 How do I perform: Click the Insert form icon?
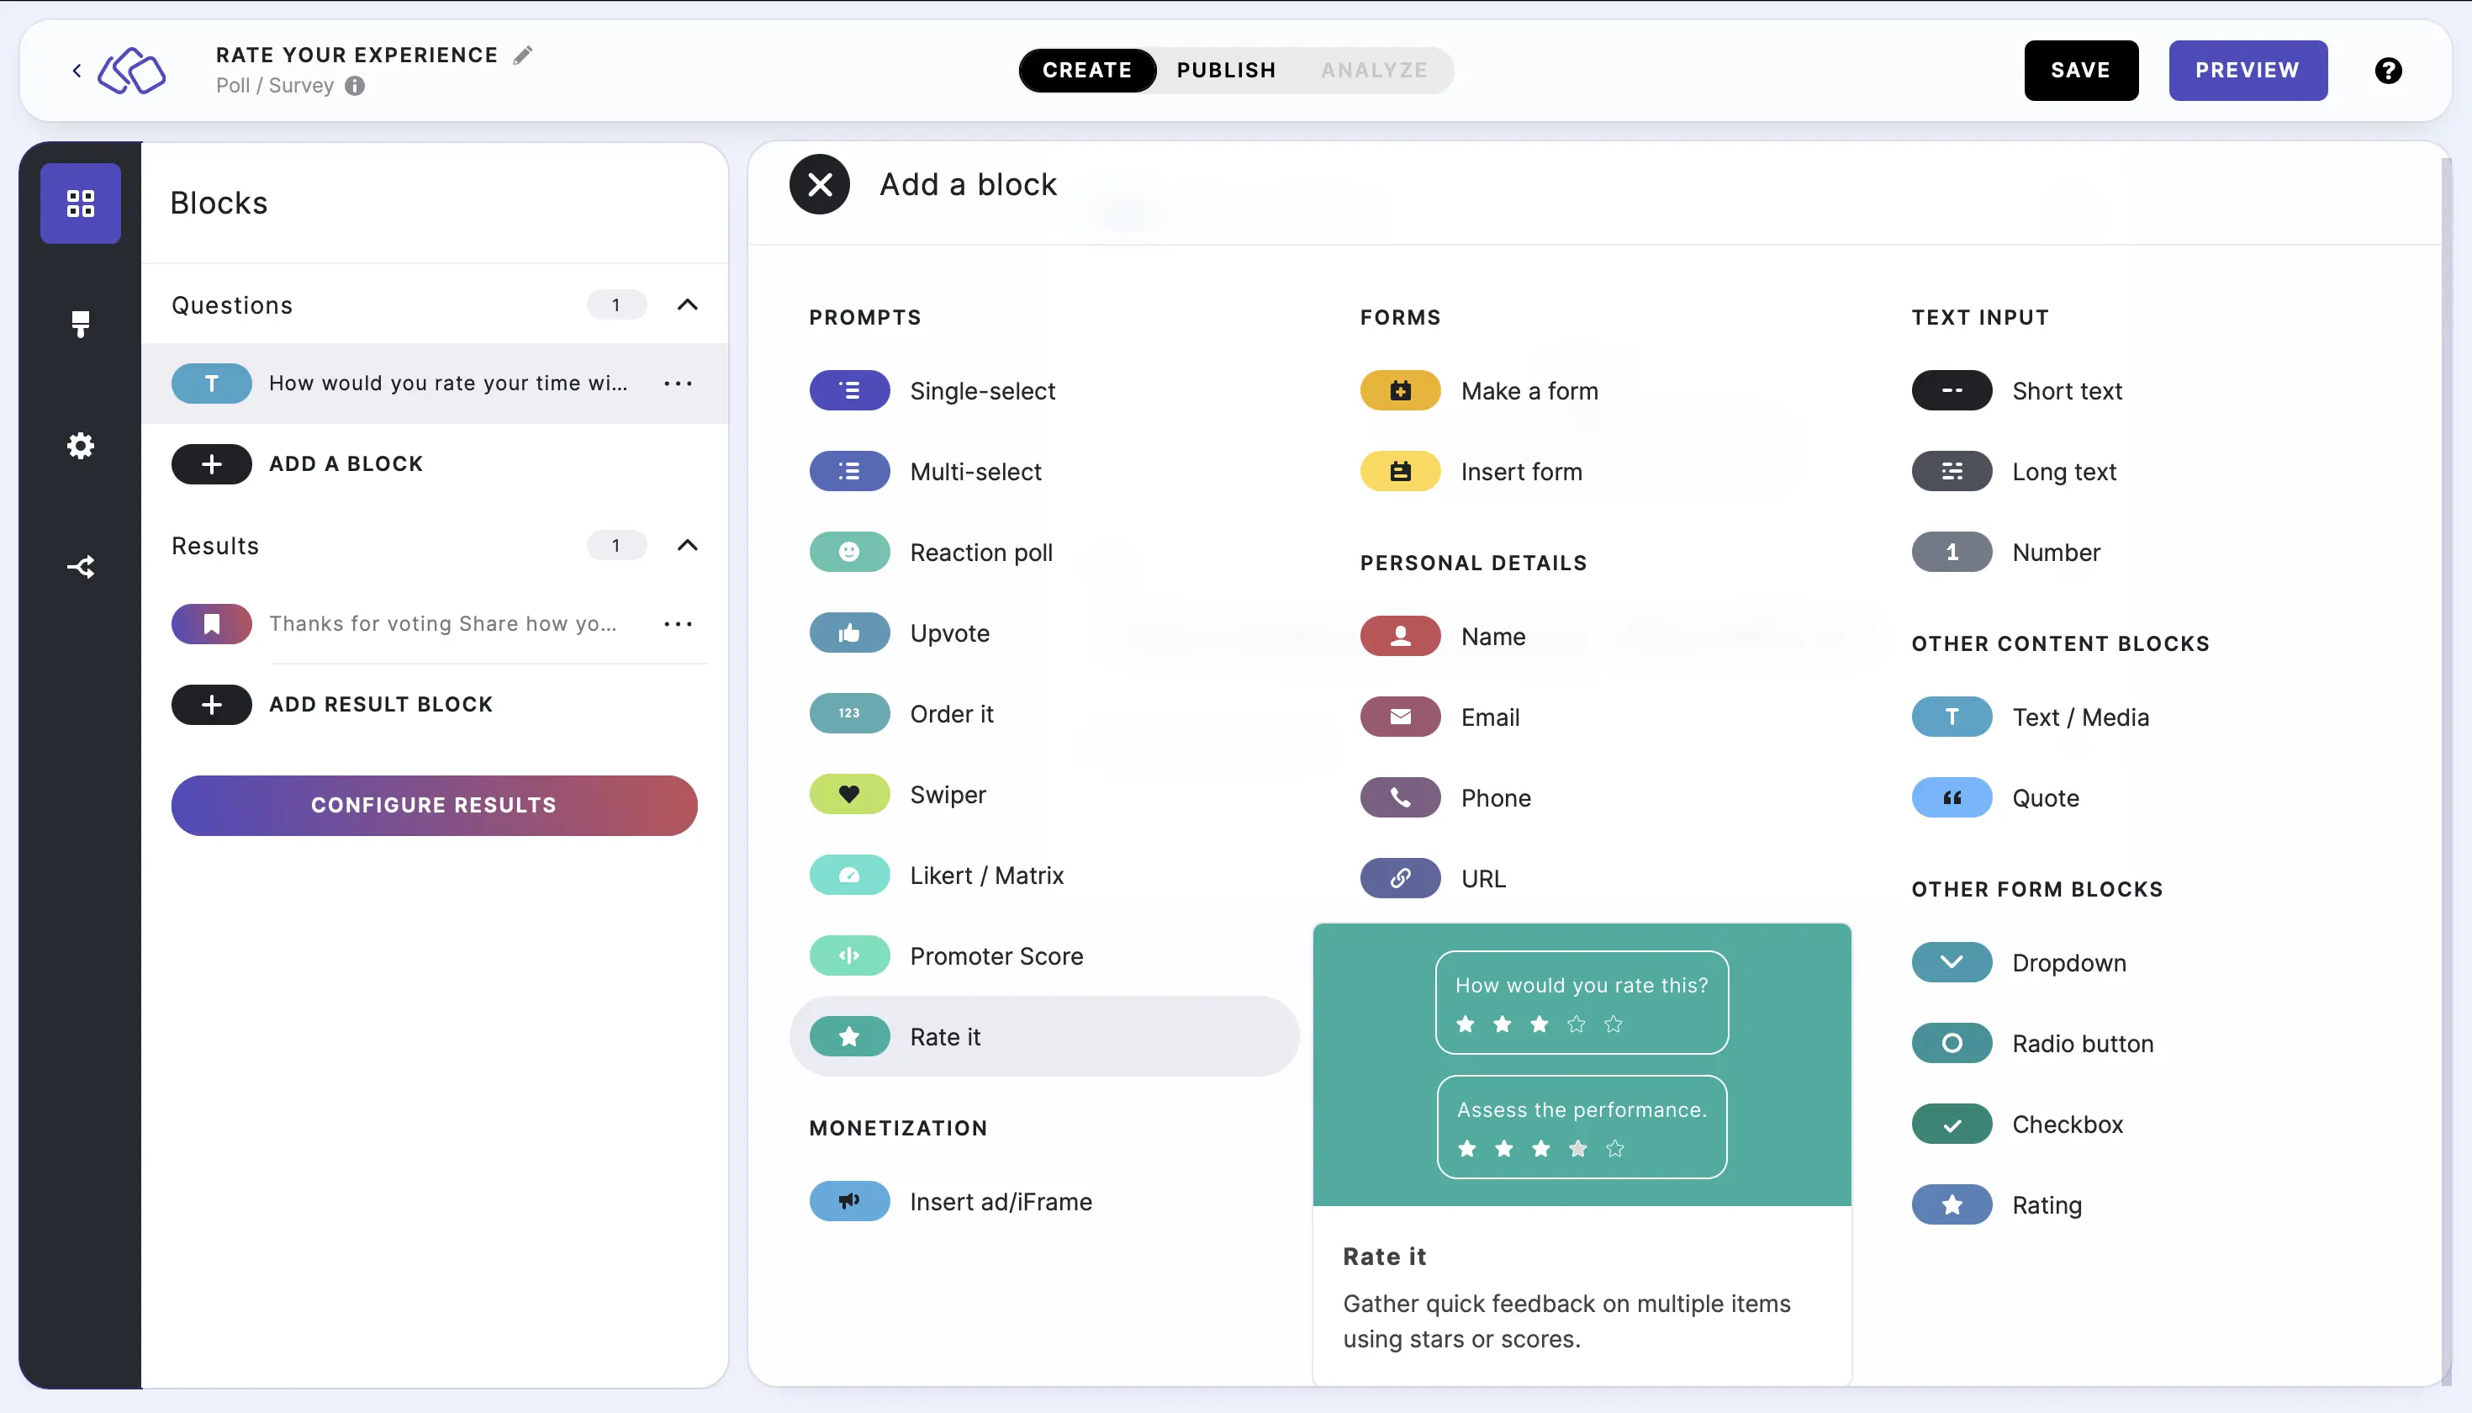click(1401, 472)
